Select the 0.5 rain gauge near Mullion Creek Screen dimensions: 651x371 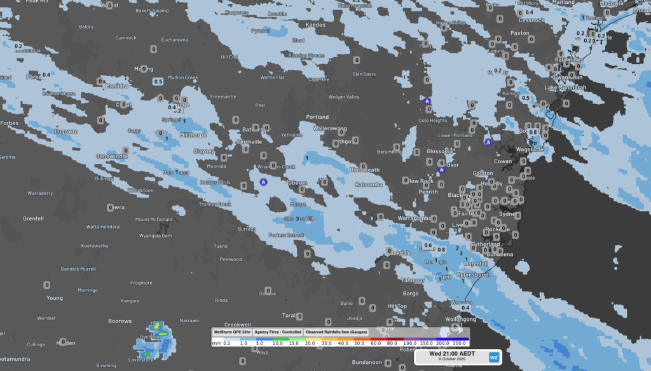pyautogui.click(x=158, y=81)
